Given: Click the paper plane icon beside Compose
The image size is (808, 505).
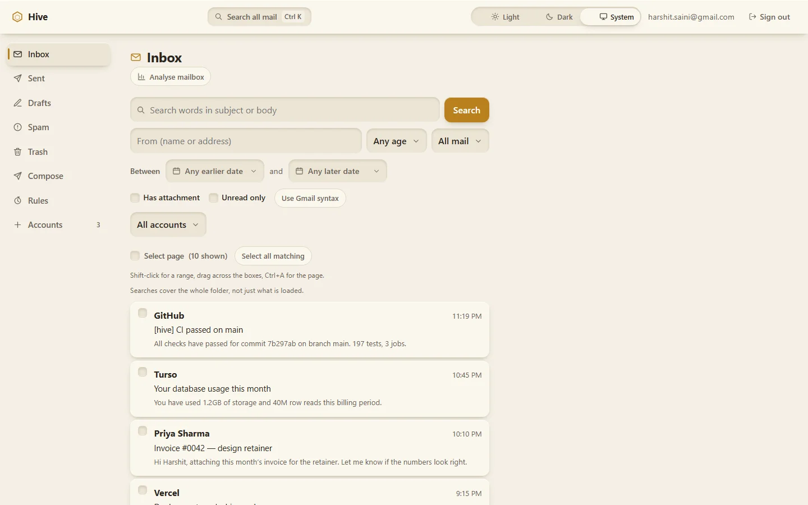Looking at the screenshot, I should pyautogui.click(x=18, y=176).
